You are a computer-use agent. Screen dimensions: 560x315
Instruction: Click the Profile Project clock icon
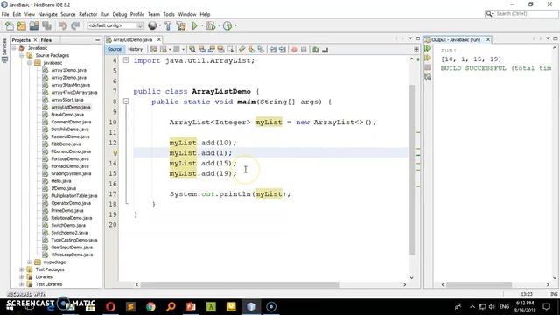point(227,25)
